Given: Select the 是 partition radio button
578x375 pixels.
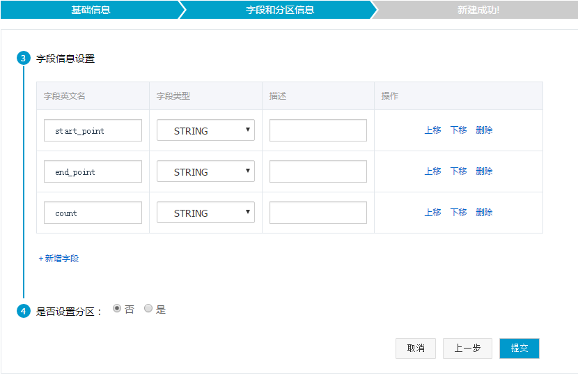Looking at the screenshot, I should [x=148, y=308].
